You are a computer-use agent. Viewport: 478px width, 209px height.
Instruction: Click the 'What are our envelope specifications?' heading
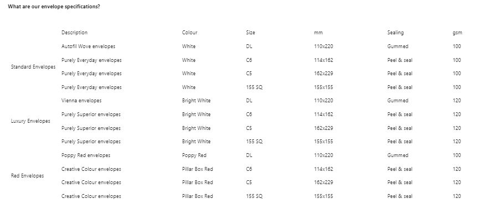pos(54,7)
